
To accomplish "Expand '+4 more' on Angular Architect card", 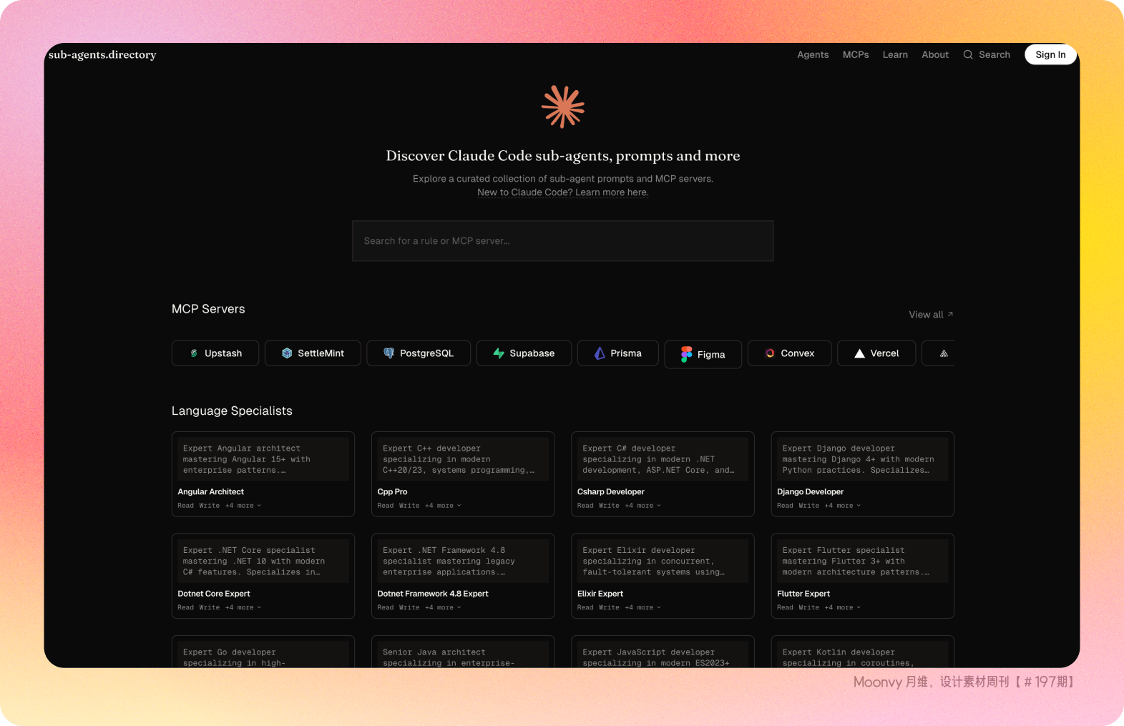I will pyautogui.click(x=243, y=506).
